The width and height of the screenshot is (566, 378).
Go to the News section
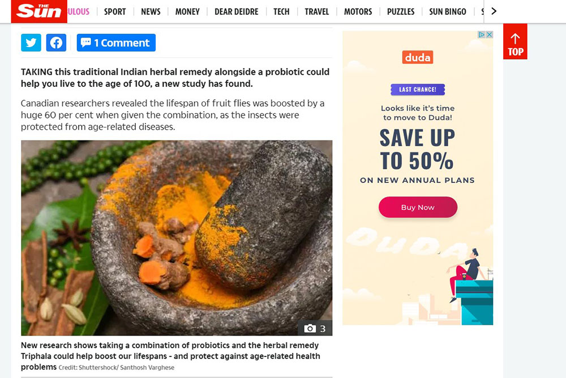coord(151,12)
